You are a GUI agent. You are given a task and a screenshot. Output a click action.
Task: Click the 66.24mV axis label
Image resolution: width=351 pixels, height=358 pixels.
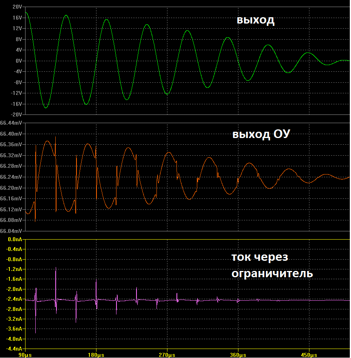pyautogui.click(x=11, y=177)
